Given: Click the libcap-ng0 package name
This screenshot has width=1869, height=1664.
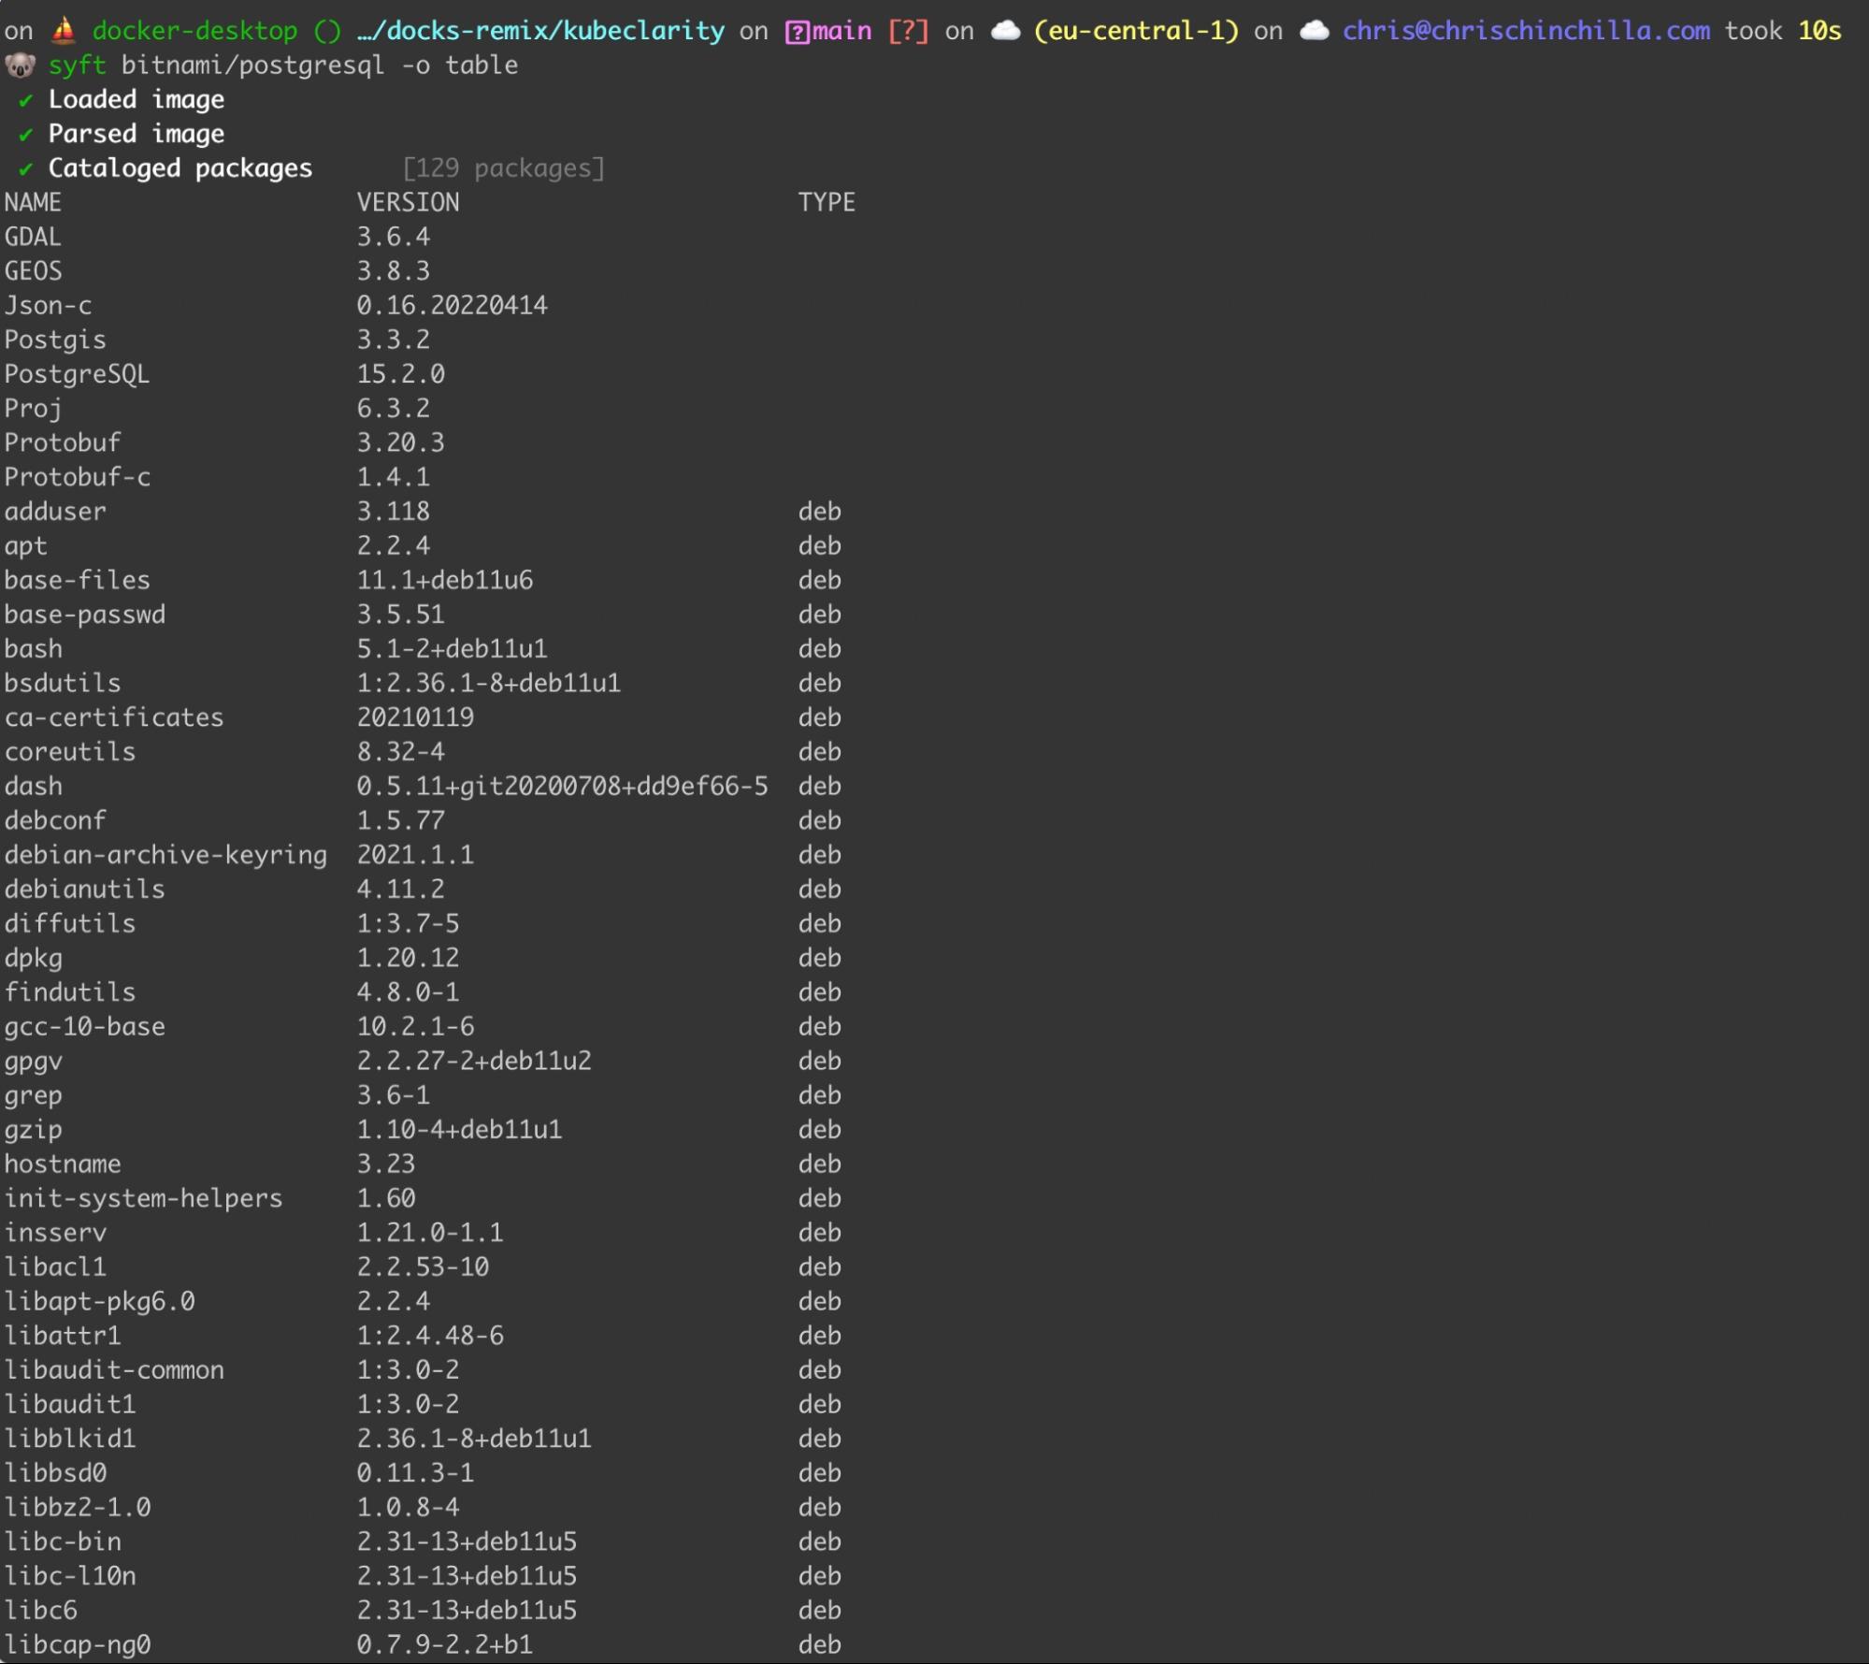Looking at the screenshot, I should pyautogui.click(x=78, y=1644).
